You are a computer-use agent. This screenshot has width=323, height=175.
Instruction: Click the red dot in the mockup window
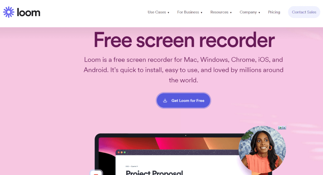pyautogui.click(x=119, y=152)
